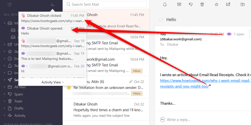Expand the Feb 20 gmail activity entry arrow

[x=27, y=66]
